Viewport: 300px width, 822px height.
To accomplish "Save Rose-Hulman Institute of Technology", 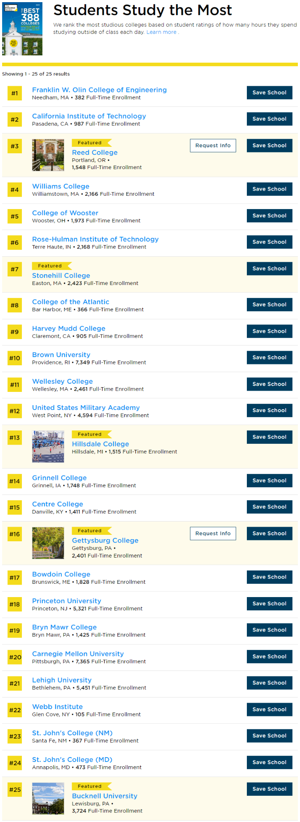I will (270, 242).
